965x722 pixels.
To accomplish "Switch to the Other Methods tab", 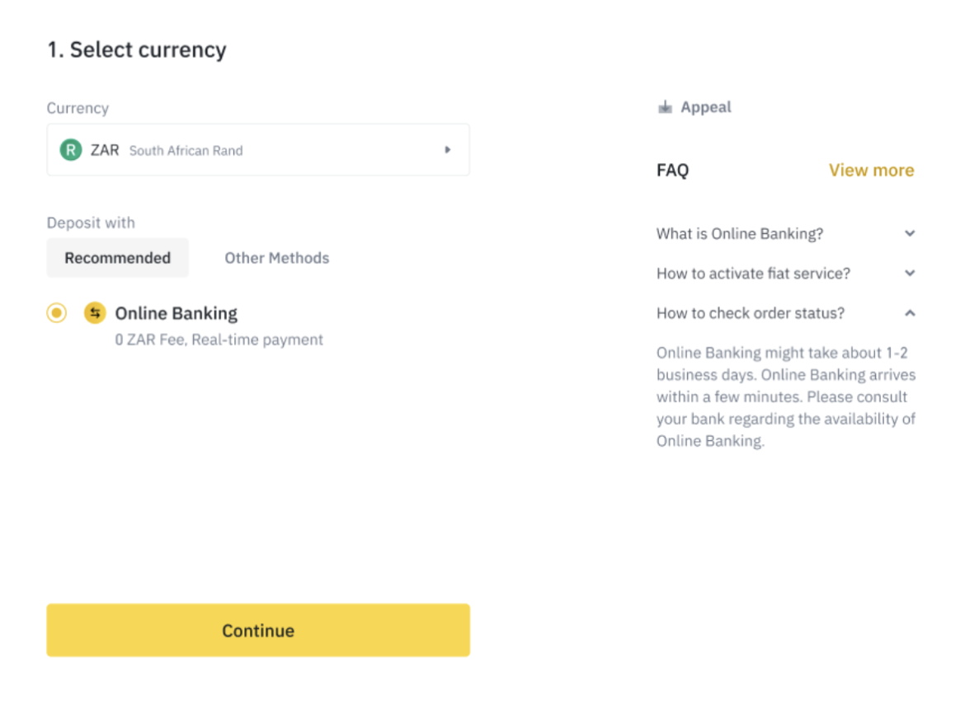I will [277, 258].
